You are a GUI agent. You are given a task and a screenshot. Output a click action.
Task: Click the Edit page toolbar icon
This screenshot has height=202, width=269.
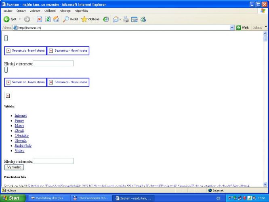(134, 19)
